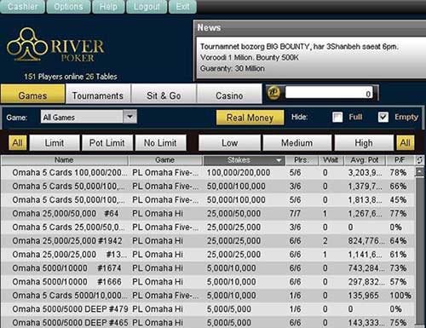Image resolution: width=426 pixels, height=328 pixels.
Task: Click the refresh icon in table header
Action: [419, 160]
